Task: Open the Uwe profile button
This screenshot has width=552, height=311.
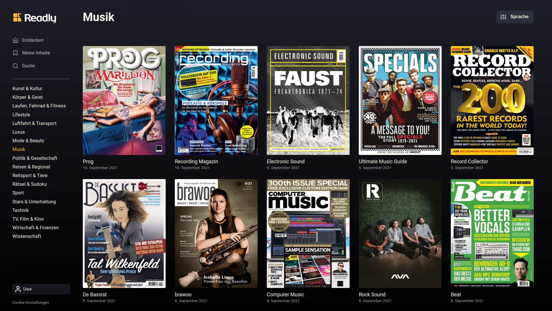Action: coord(41,289)
